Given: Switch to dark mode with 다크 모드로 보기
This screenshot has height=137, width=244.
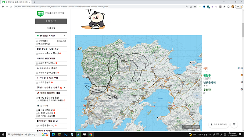Looking at the screenshot, I should 219,125.
